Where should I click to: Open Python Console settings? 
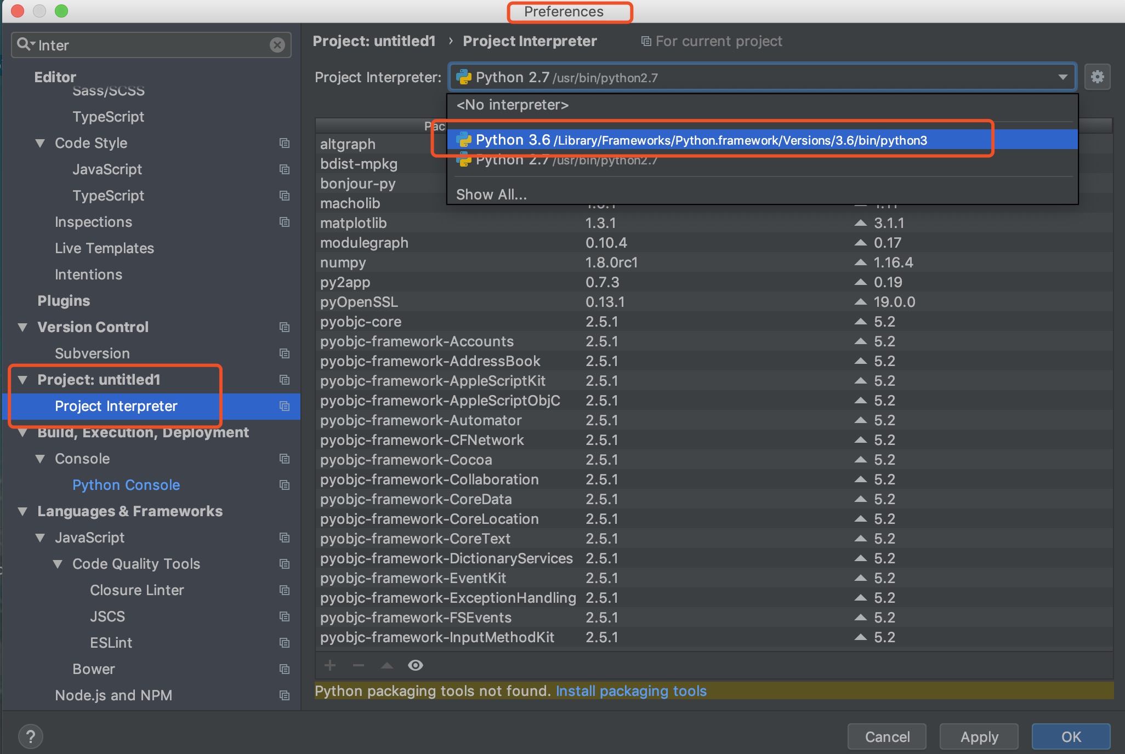[x=126, y=485]
